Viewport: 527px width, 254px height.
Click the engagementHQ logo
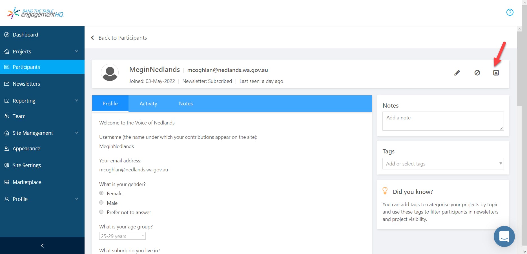click(x=36, y=13)
